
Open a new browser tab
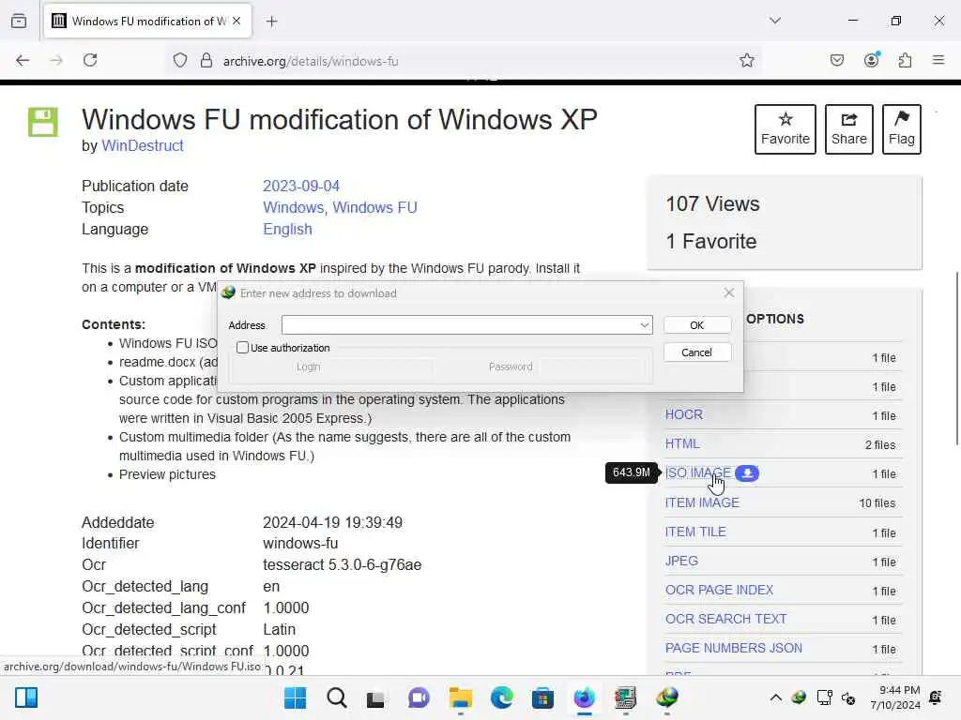pos(272,22)
